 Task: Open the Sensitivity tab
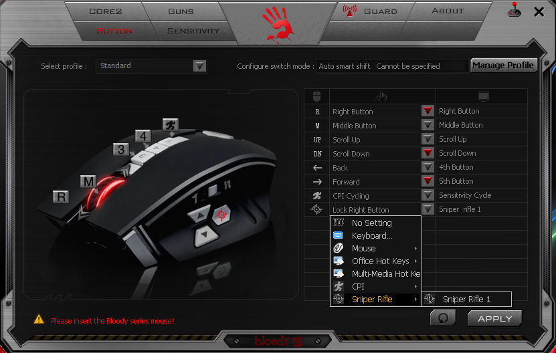(x=193, y=31)
